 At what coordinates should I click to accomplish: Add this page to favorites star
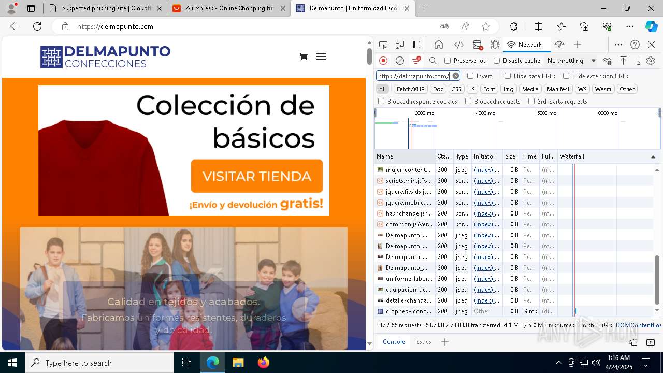(x=485, y=26)
